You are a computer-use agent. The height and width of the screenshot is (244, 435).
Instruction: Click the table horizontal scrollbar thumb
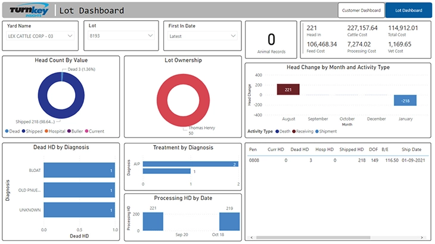point(313,237)
